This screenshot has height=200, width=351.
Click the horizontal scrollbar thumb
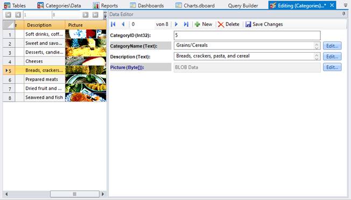pos(75,194)
